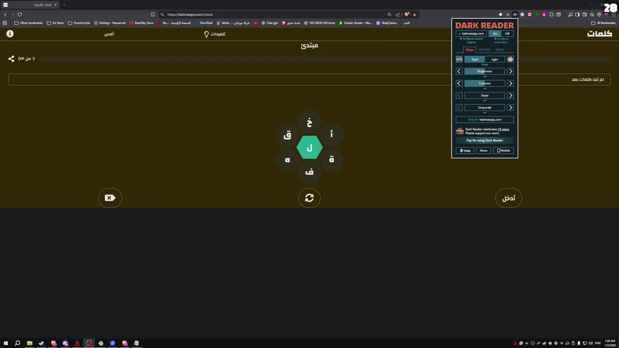Click the browser address bar URL
This screenshot has width=619, height=348.
[190, 14]
